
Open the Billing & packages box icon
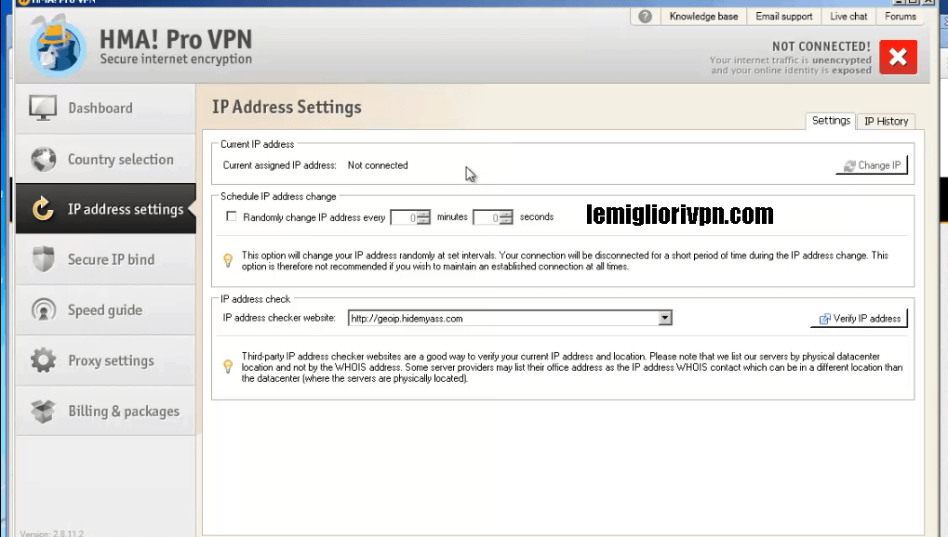click(x=43, y=412)
